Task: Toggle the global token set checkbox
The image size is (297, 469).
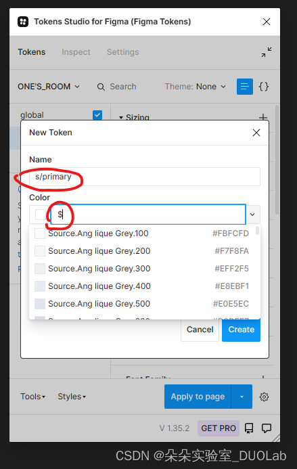Action: (x=97, y=115)
